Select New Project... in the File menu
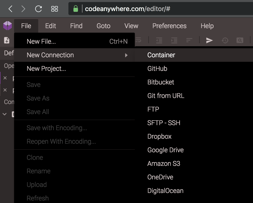 (74, 69)
